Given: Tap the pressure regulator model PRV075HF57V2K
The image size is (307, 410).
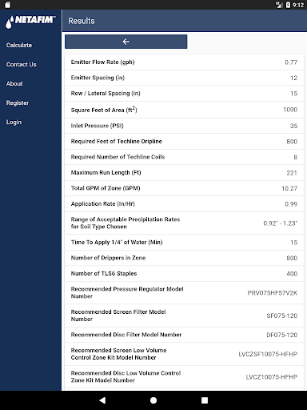Looking at the screenshot, I should (273, 293).
